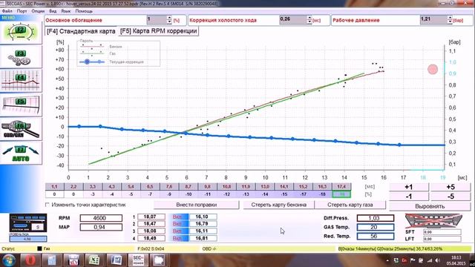This screenshot has width=475, height=267.
Task: Start F7 AUTO calibration
Action: pyautogui.click(x=21, y=154)
